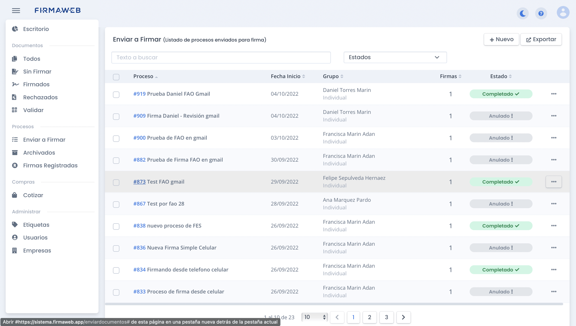Sort table by Estado column
The image size is (576, 326).
[501, 76]
